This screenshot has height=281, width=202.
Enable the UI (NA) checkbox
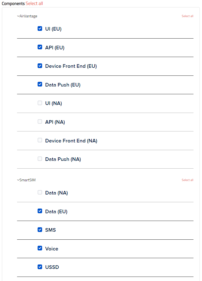point(40,103)
